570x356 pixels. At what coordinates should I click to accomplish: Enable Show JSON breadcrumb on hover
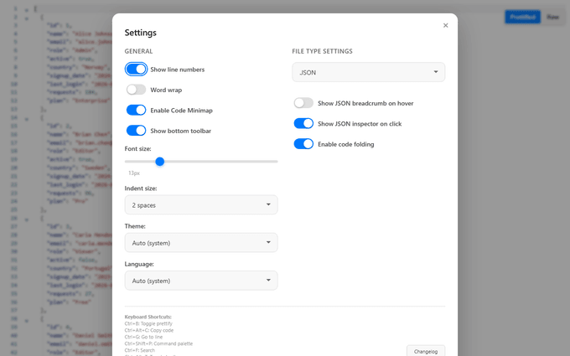303,103
